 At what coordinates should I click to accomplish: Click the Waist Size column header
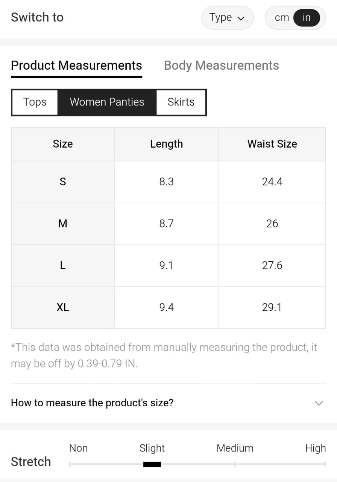tap(272, 144)
